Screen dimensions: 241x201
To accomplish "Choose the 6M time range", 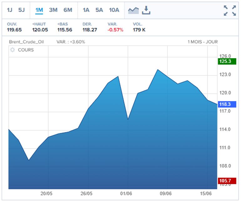I will tap(68, 10).
